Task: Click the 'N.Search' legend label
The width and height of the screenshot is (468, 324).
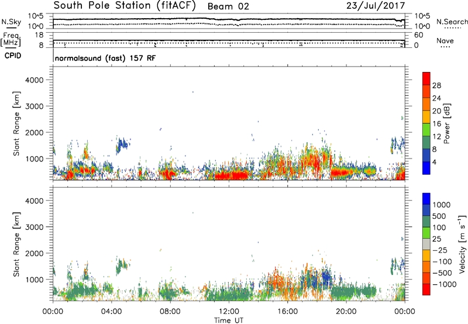Action: [x=452, y=22]
